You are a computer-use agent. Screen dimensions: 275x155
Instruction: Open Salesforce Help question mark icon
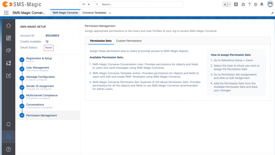pos(249,4)
